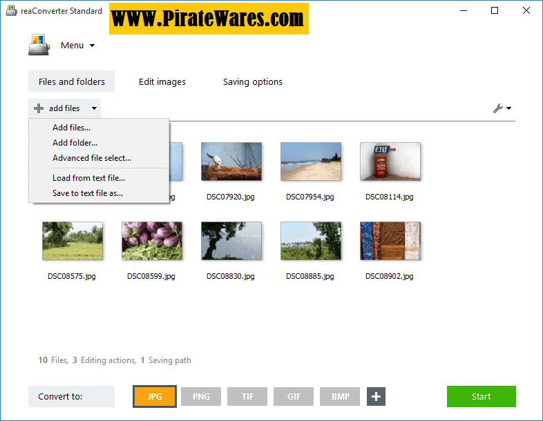Open the Menu label
This screenshot has height=421, width=543.
point(72,46)
